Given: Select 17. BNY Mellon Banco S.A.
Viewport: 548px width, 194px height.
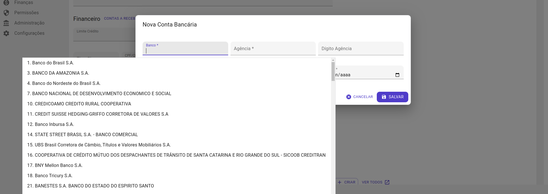Looking at the screenshot, I should pyautogui.click(x=177, y=165).
